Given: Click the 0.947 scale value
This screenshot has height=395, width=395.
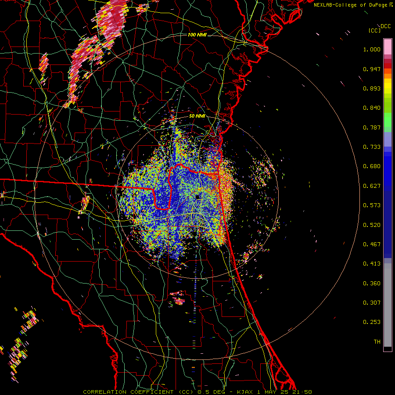Looking at the screenshot, I should [372, 69].
